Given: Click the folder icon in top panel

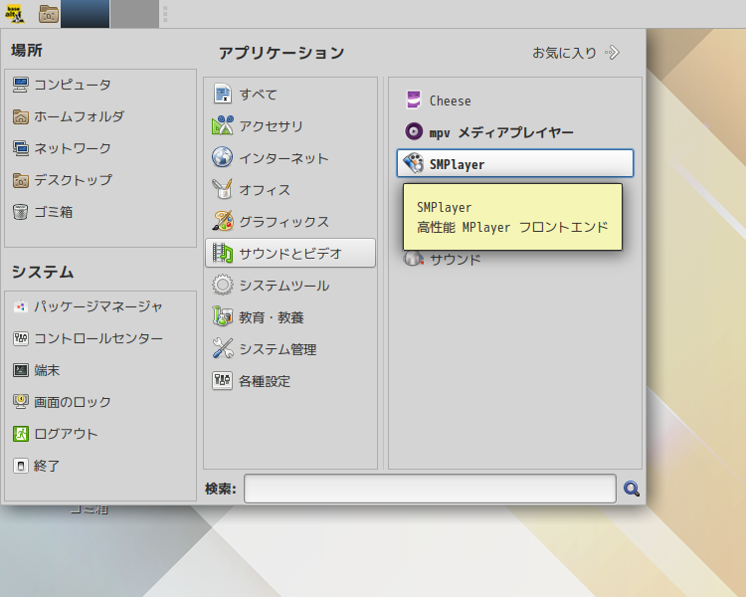Looking at the screenshot, I should 49,14.
